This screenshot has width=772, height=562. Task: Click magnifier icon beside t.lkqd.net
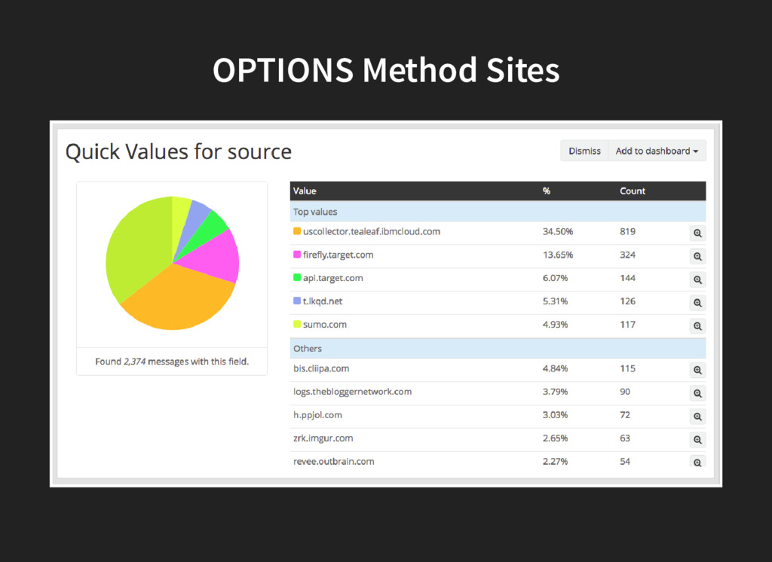coord(697,303)
